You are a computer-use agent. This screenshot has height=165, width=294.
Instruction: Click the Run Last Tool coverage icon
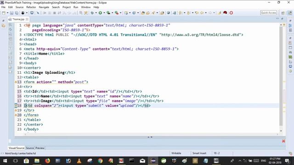(x=108, y=13)
